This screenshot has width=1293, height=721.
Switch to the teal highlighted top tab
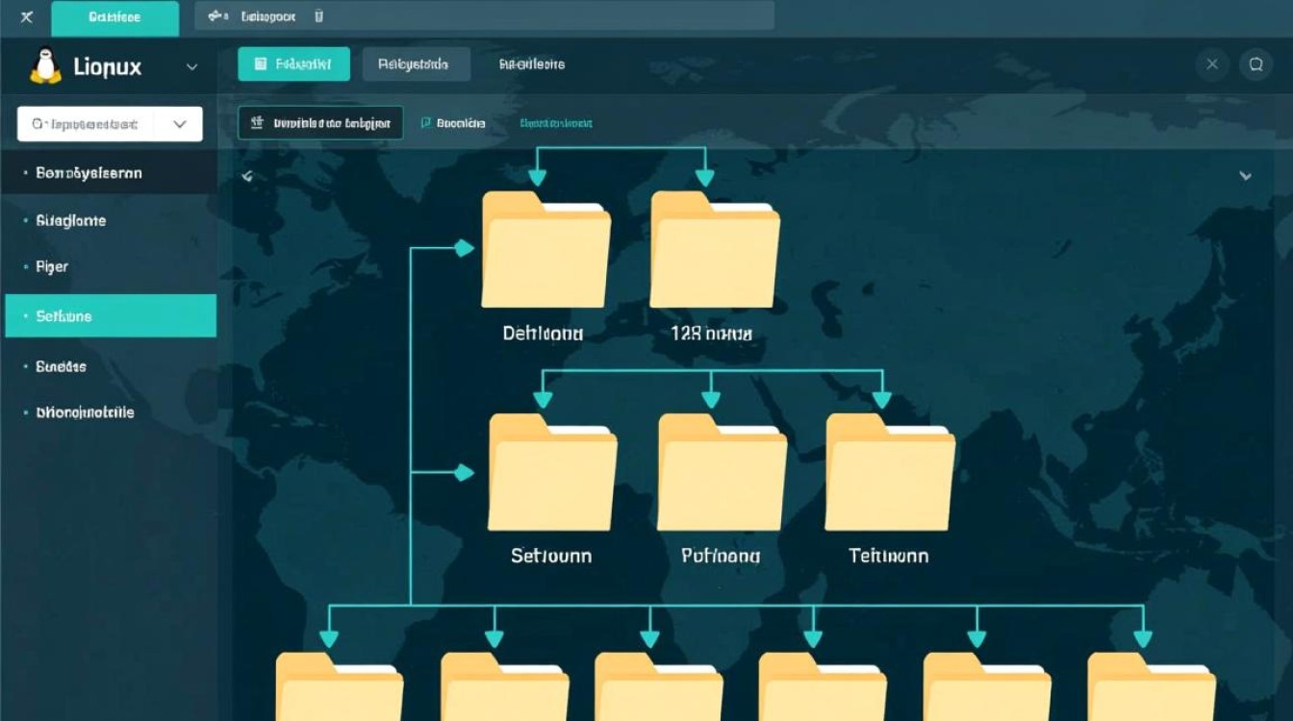tap(293, 64)
